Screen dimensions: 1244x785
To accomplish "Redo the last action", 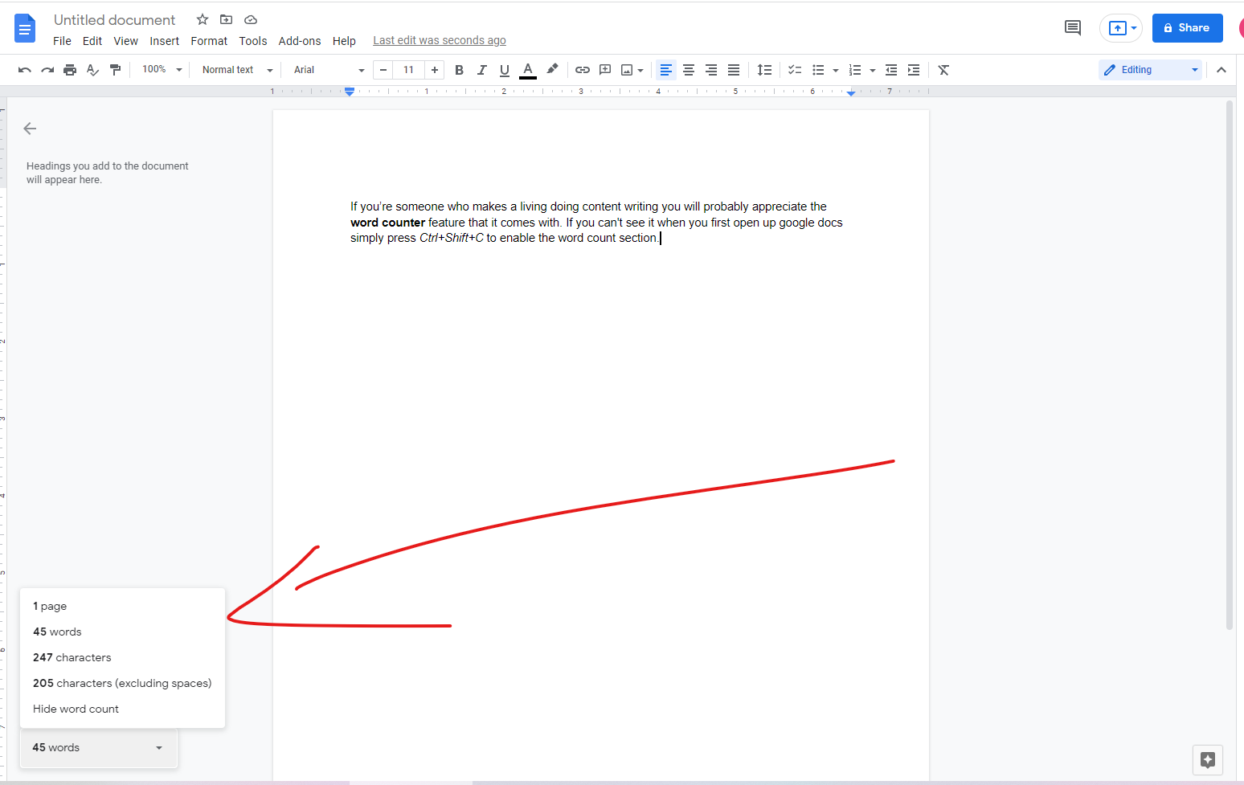I will pos(47,70).
